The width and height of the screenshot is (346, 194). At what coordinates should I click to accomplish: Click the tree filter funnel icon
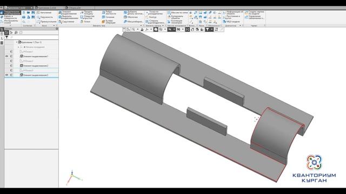click(x=6, y=37)
